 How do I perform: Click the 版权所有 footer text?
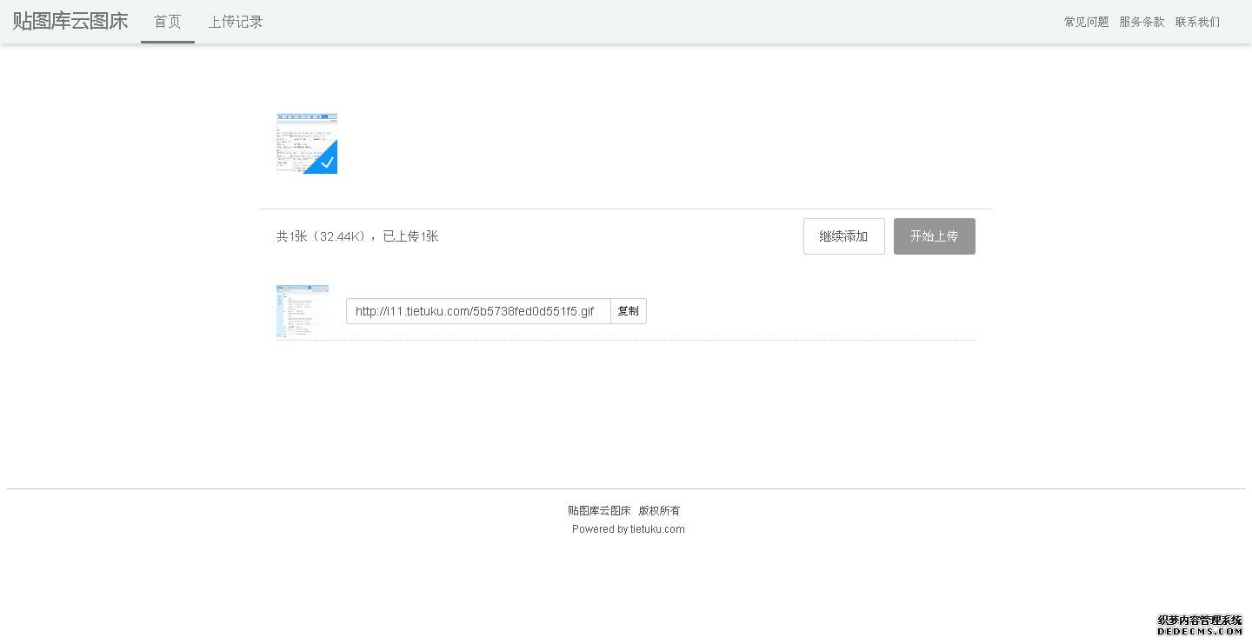659,511
